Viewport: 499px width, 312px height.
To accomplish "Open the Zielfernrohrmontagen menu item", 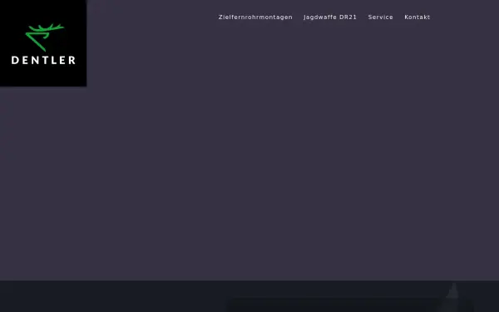I will tap(255, 17).
